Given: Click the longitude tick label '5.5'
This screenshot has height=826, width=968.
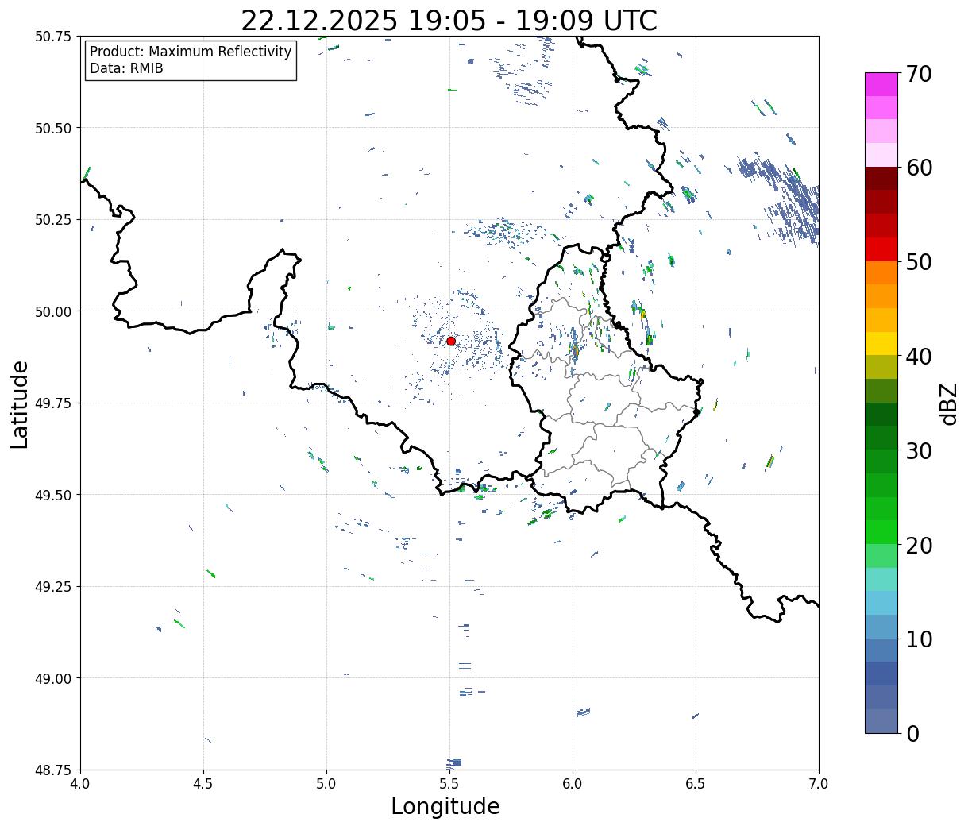Looking at the screenshot, I should pos(449,783).
